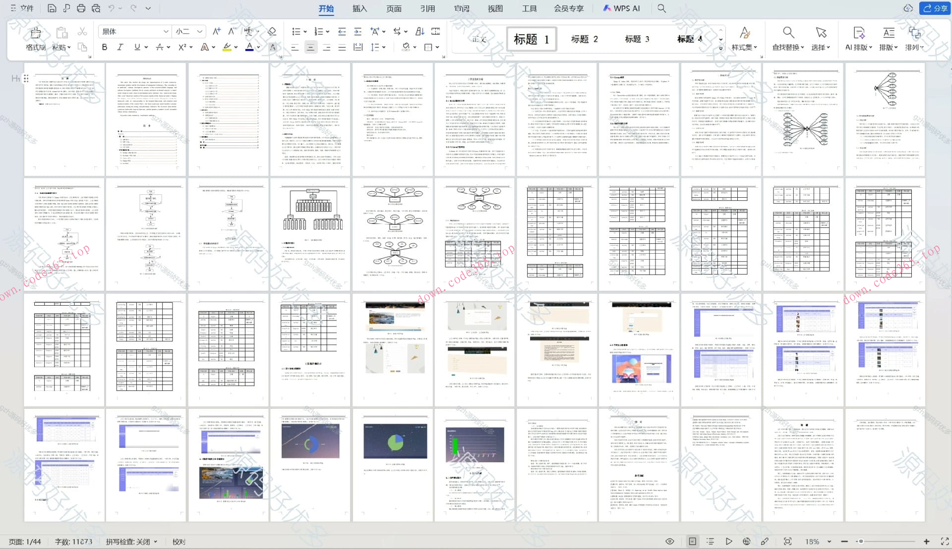
Task: Click the full screen icon in status bar
Action: pyautogui.click(x=945, y=542)
